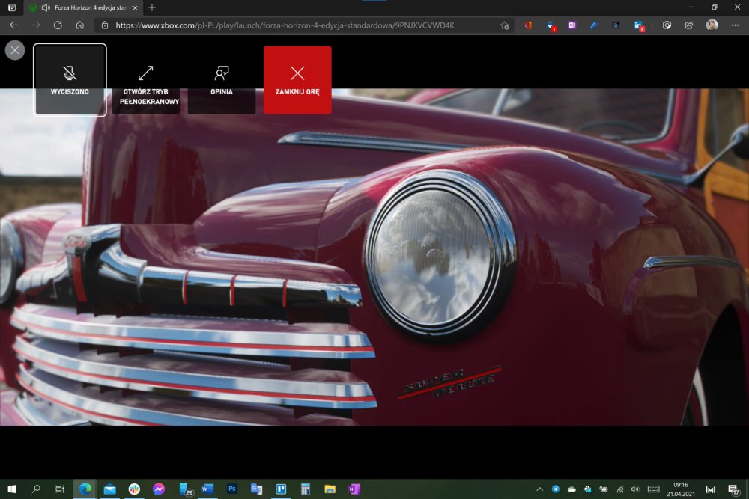Image resolution: width=749 pixels, height=499 pixels.
Task: Launch Photoshop from the taskbar
Action: (232, 489)
